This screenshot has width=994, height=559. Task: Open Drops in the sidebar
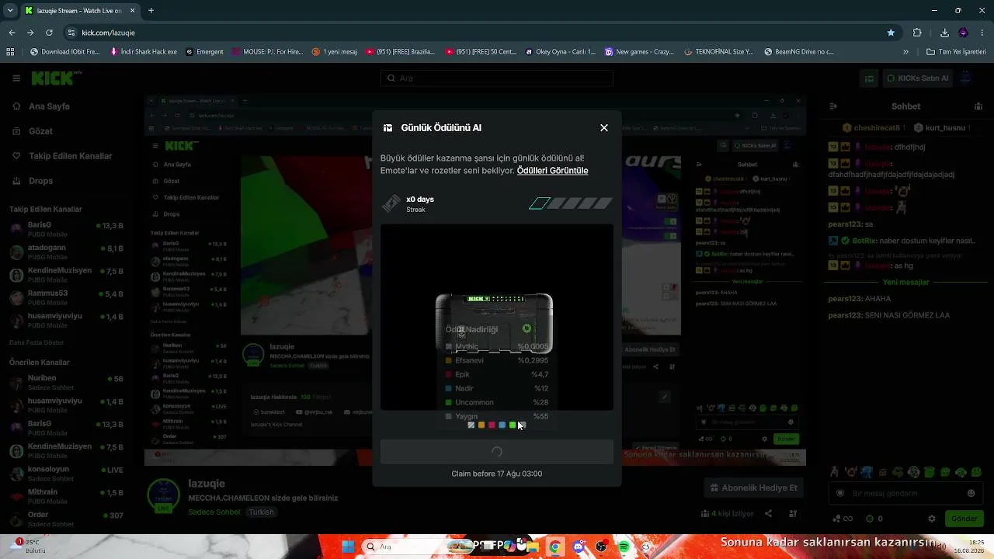click(40, 181)
